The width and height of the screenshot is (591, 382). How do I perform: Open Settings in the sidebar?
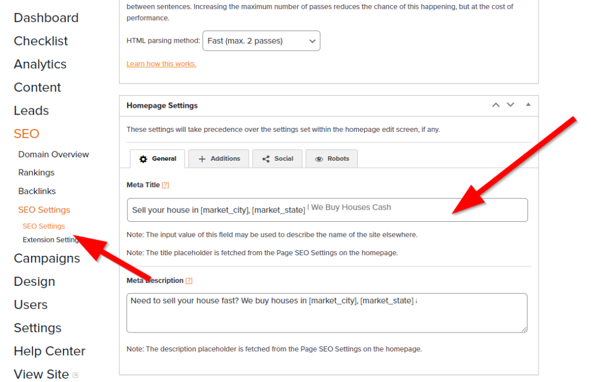pos(38,328)
